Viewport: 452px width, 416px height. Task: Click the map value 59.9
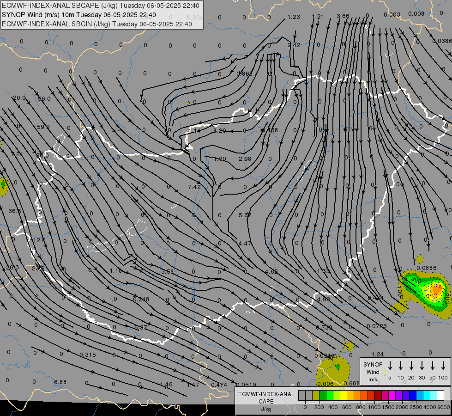43,127
